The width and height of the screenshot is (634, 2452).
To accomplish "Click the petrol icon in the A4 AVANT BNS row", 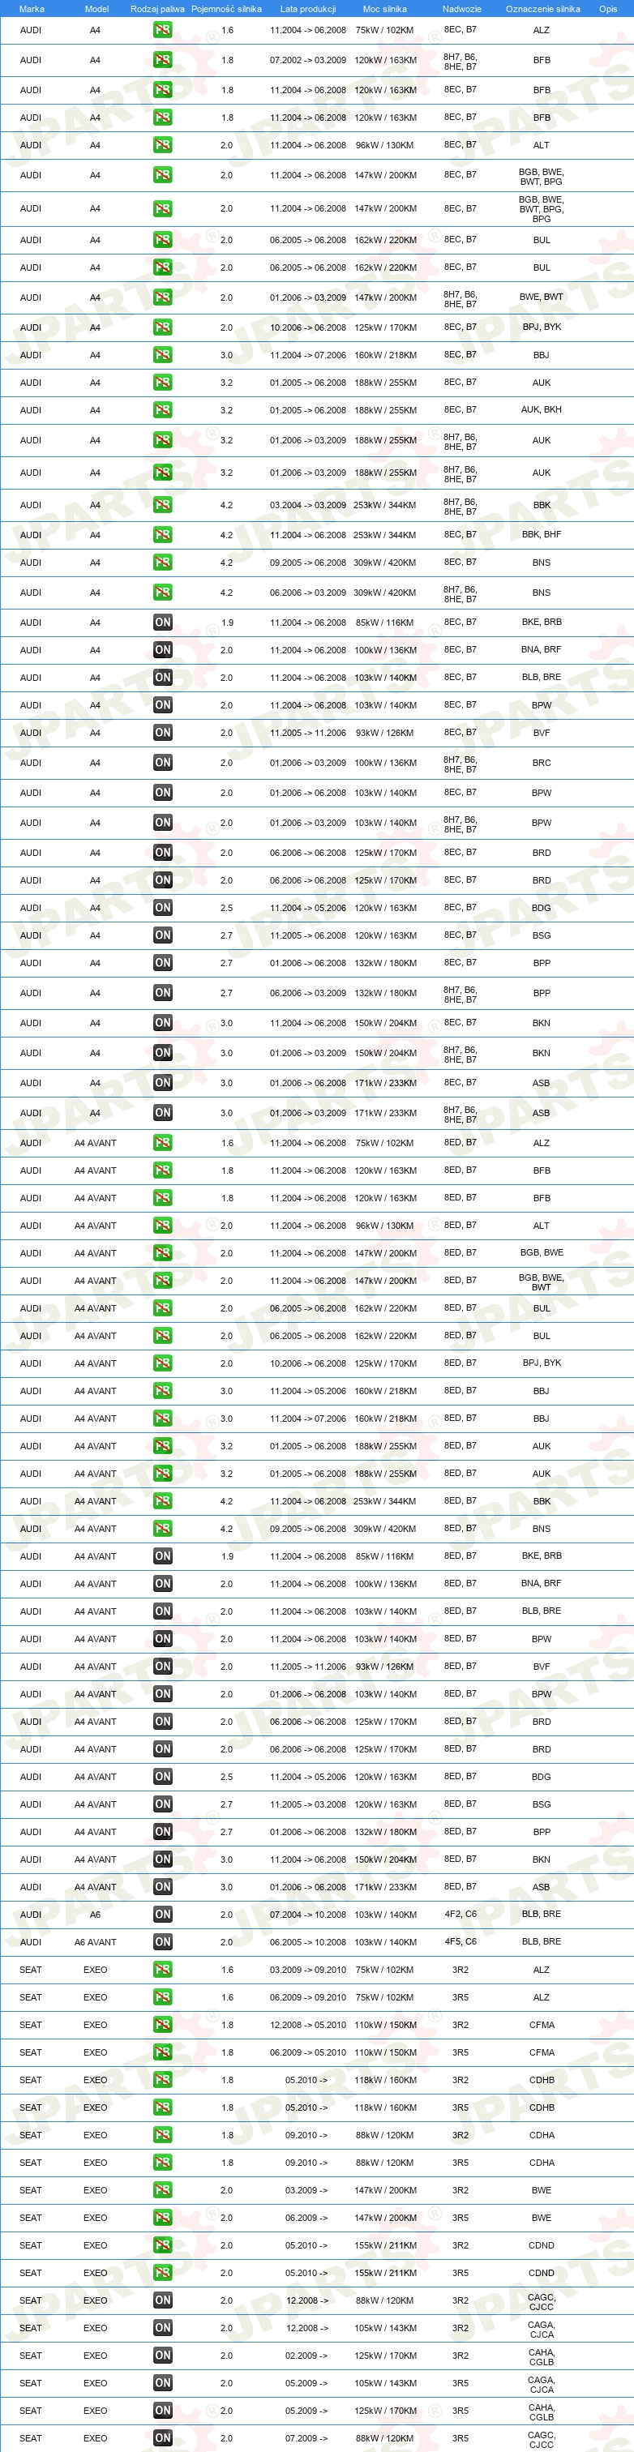I will click(163, 1529).
